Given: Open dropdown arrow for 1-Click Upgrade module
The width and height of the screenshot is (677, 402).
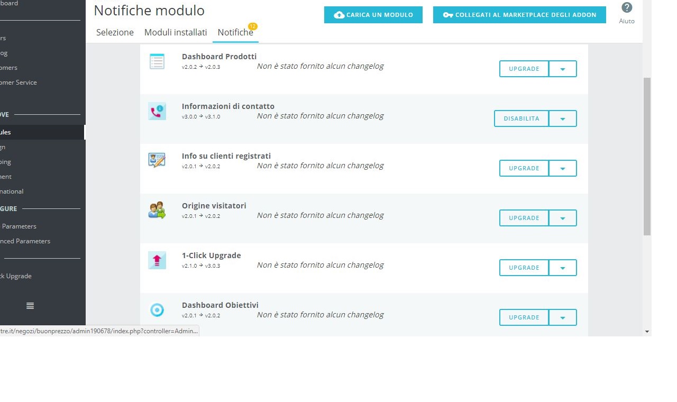Looking at the screenshot, I should [x=563, y=268].
